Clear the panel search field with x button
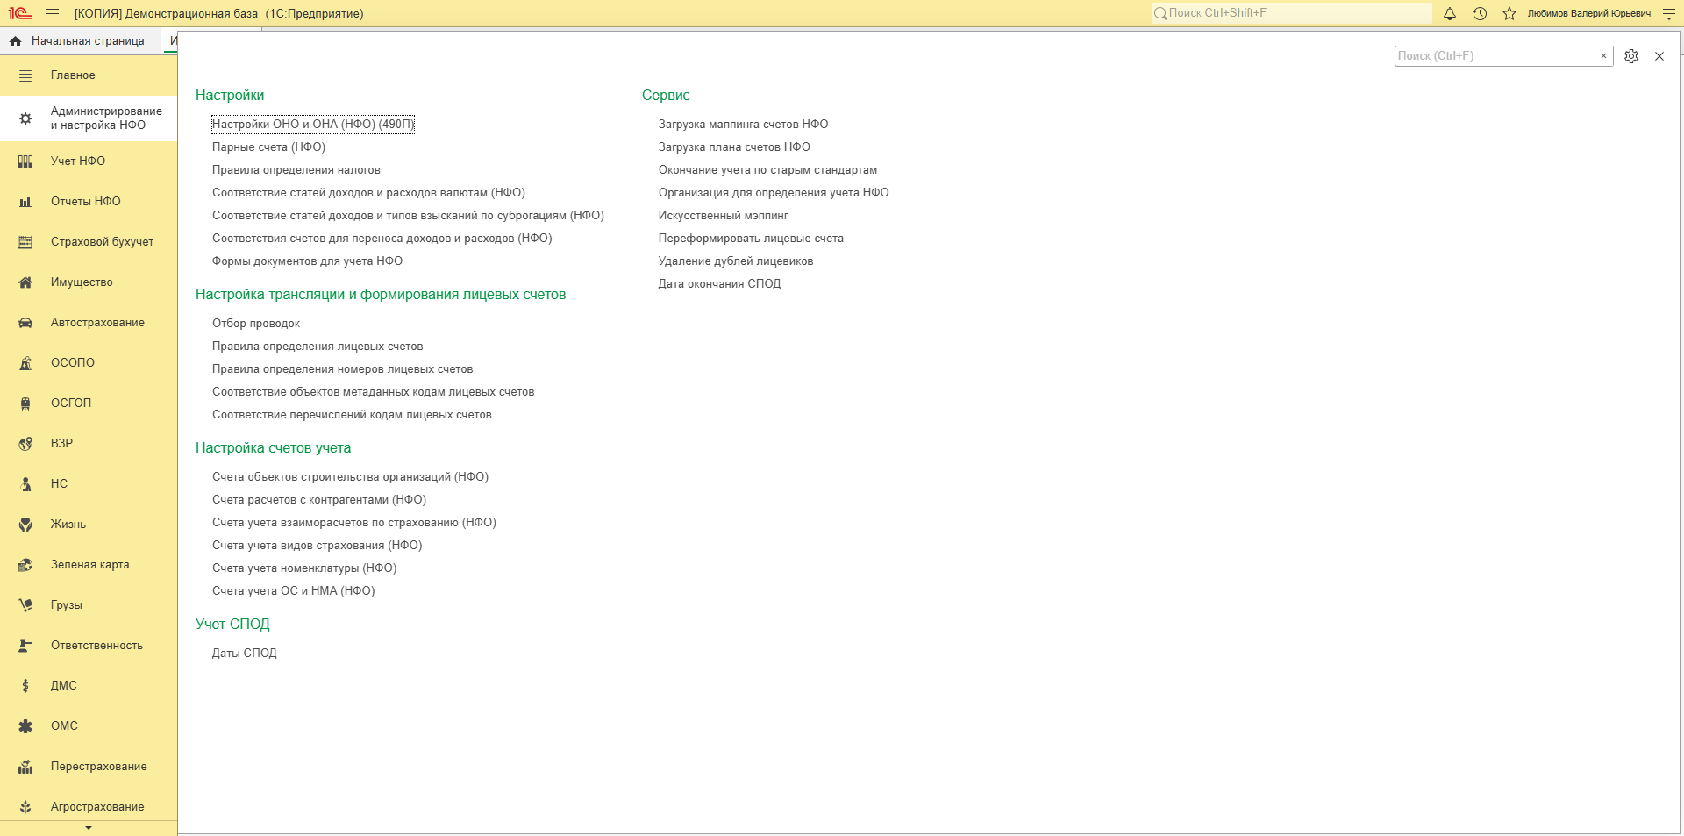This screenshot has height=836, width=1684. pyautogui.click(x=1604, y=56)
